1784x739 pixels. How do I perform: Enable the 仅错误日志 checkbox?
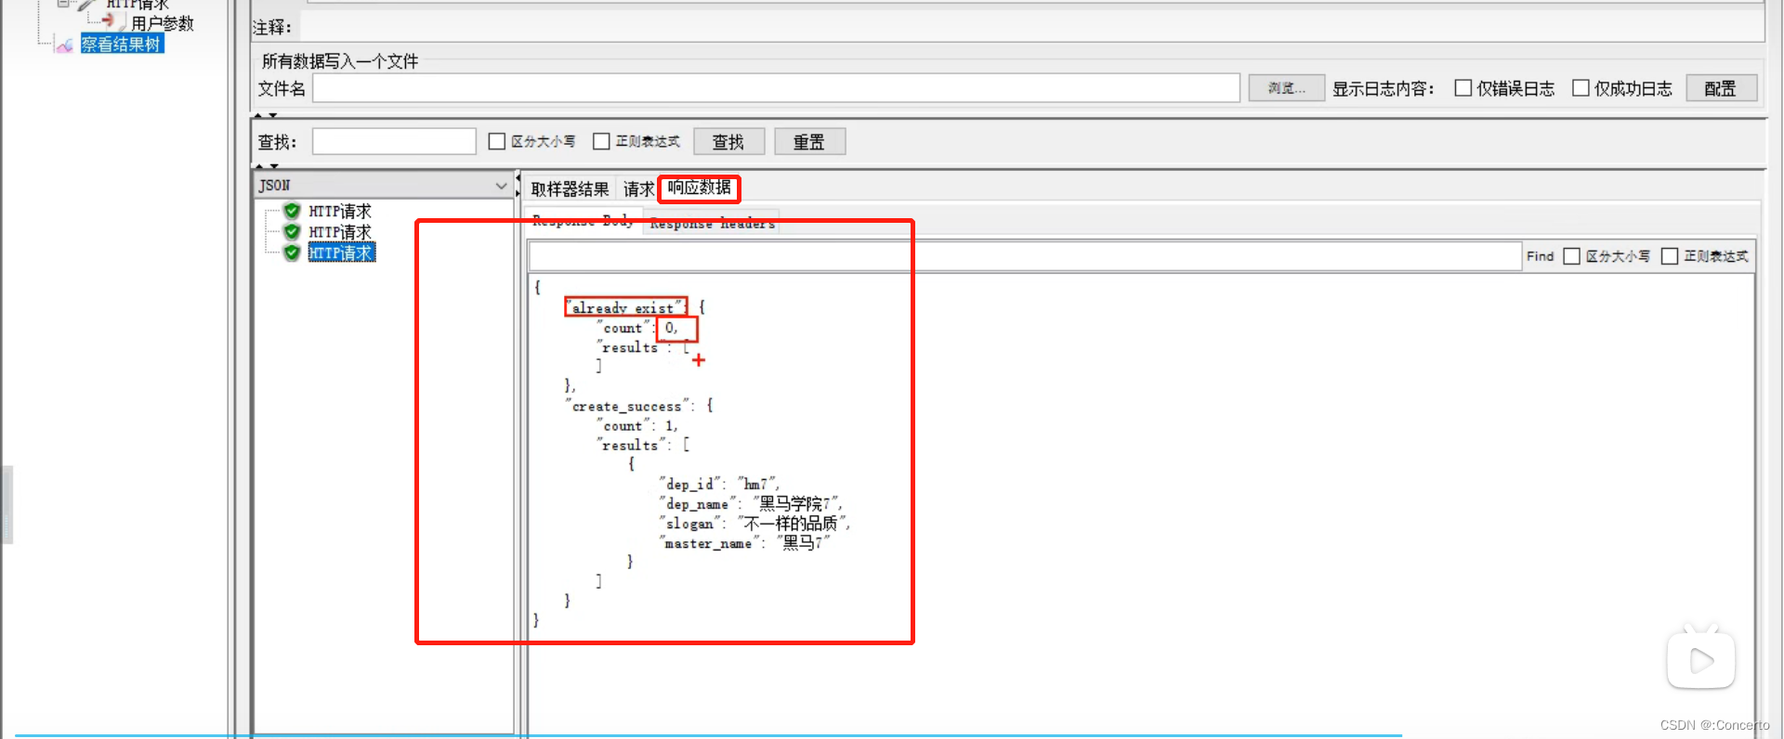1463,88
